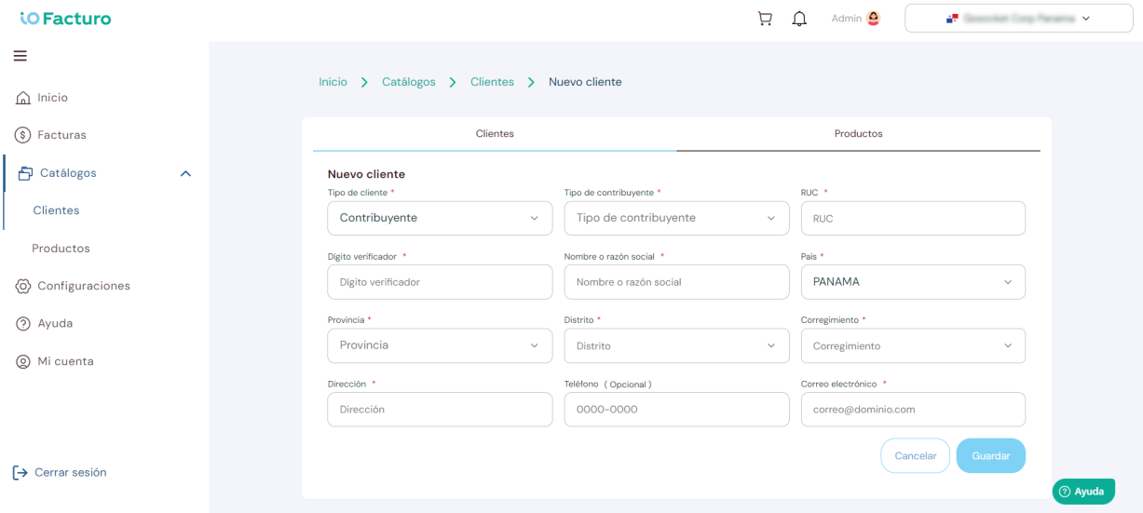Click the Cerrar sesión exit icon
The width and height of the screenshot is (1143, 513).
tap(20, 473)
